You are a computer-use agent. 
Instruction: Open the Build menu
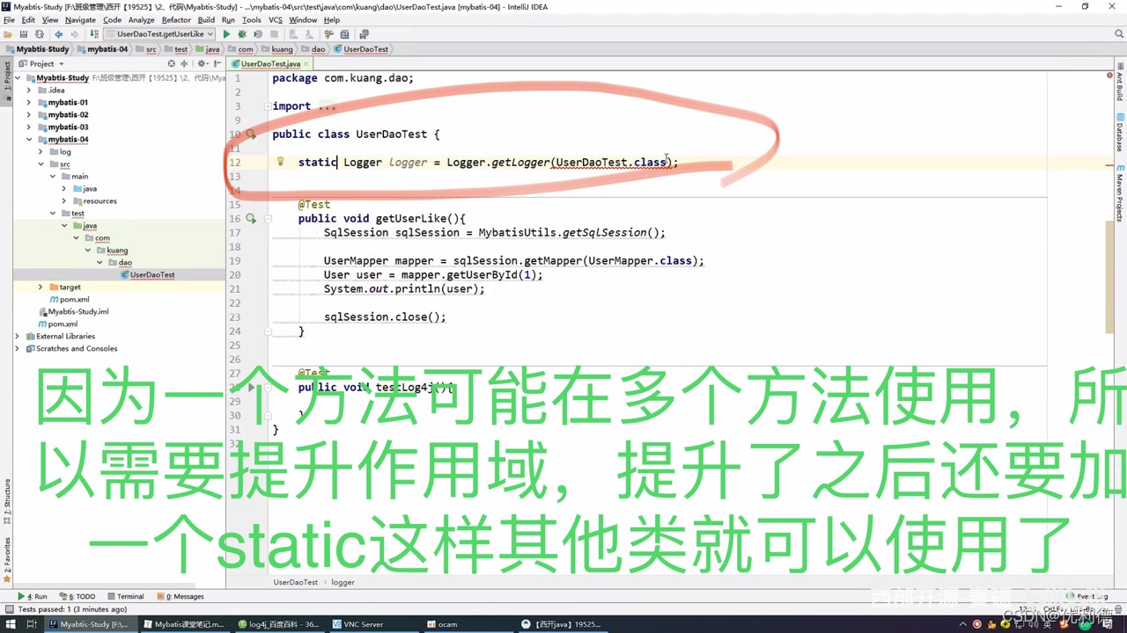click(x=206, y=19)
